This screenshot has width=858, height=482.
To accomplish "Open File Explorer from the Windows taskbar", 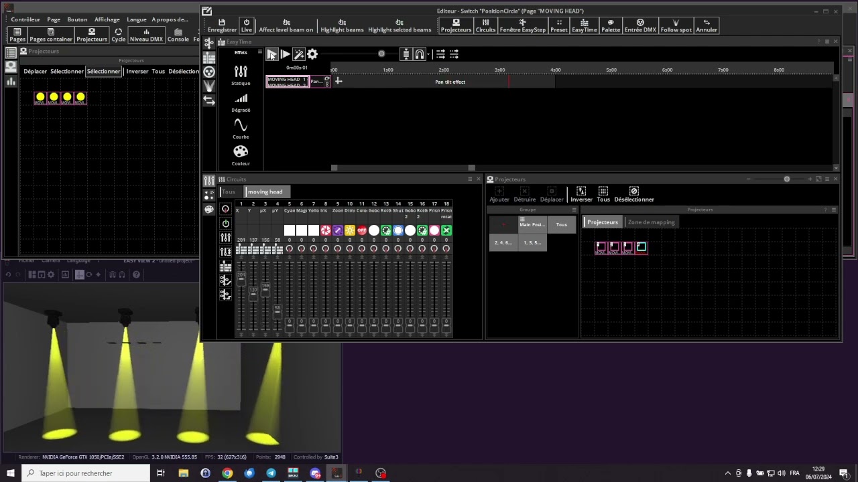I will (x=184, y=473).
